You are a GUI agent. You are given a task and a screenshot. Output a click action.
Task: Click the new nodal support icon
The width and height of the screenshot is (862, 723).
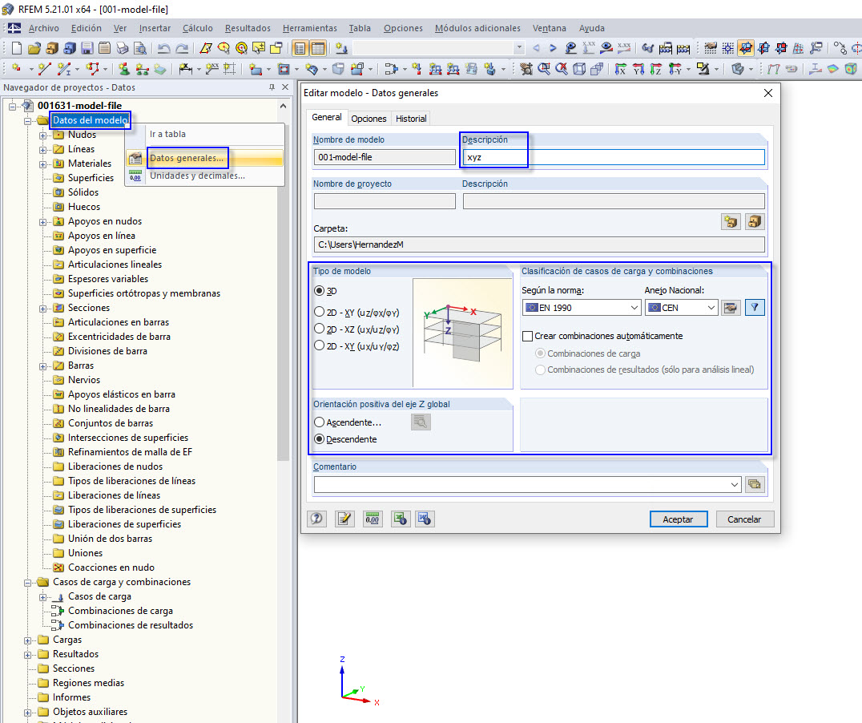tap(125, 69)
